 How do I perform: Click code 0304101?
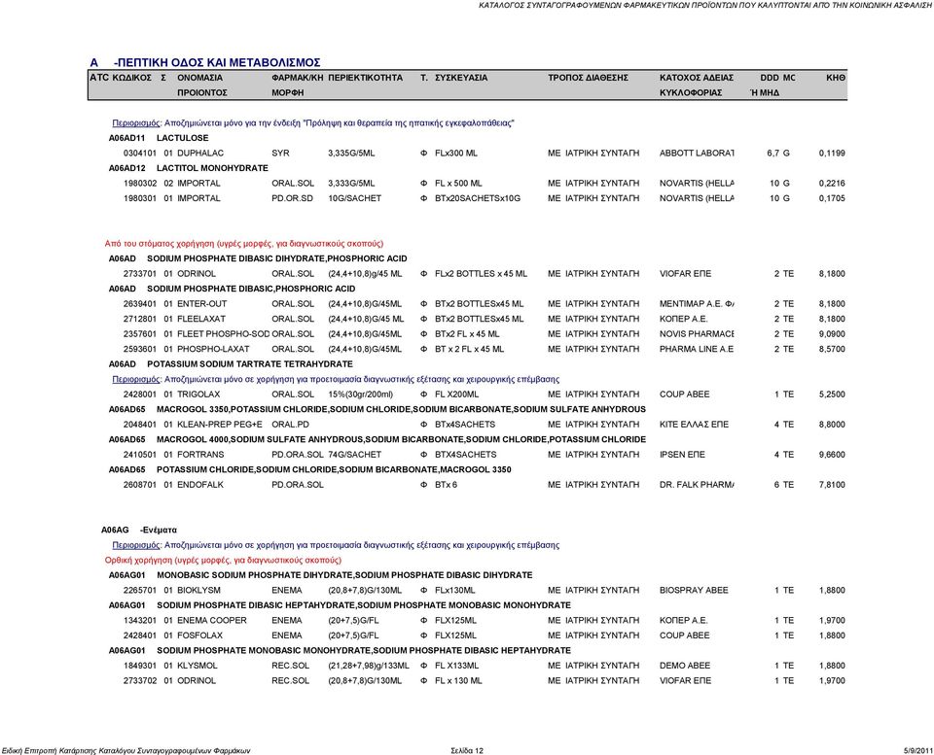click(140, 154)
